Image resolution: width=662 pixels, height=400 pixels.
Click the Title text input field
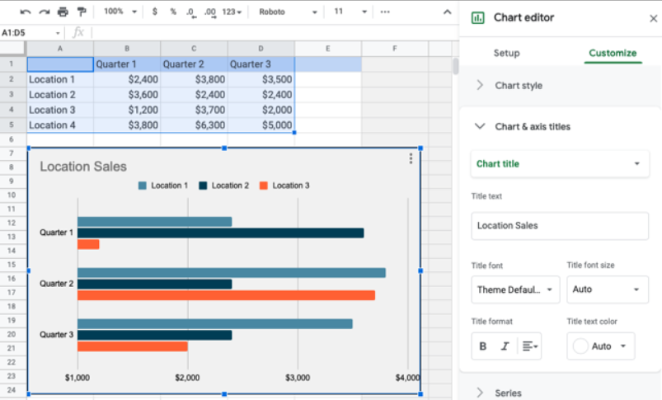[x=559, y=225]
